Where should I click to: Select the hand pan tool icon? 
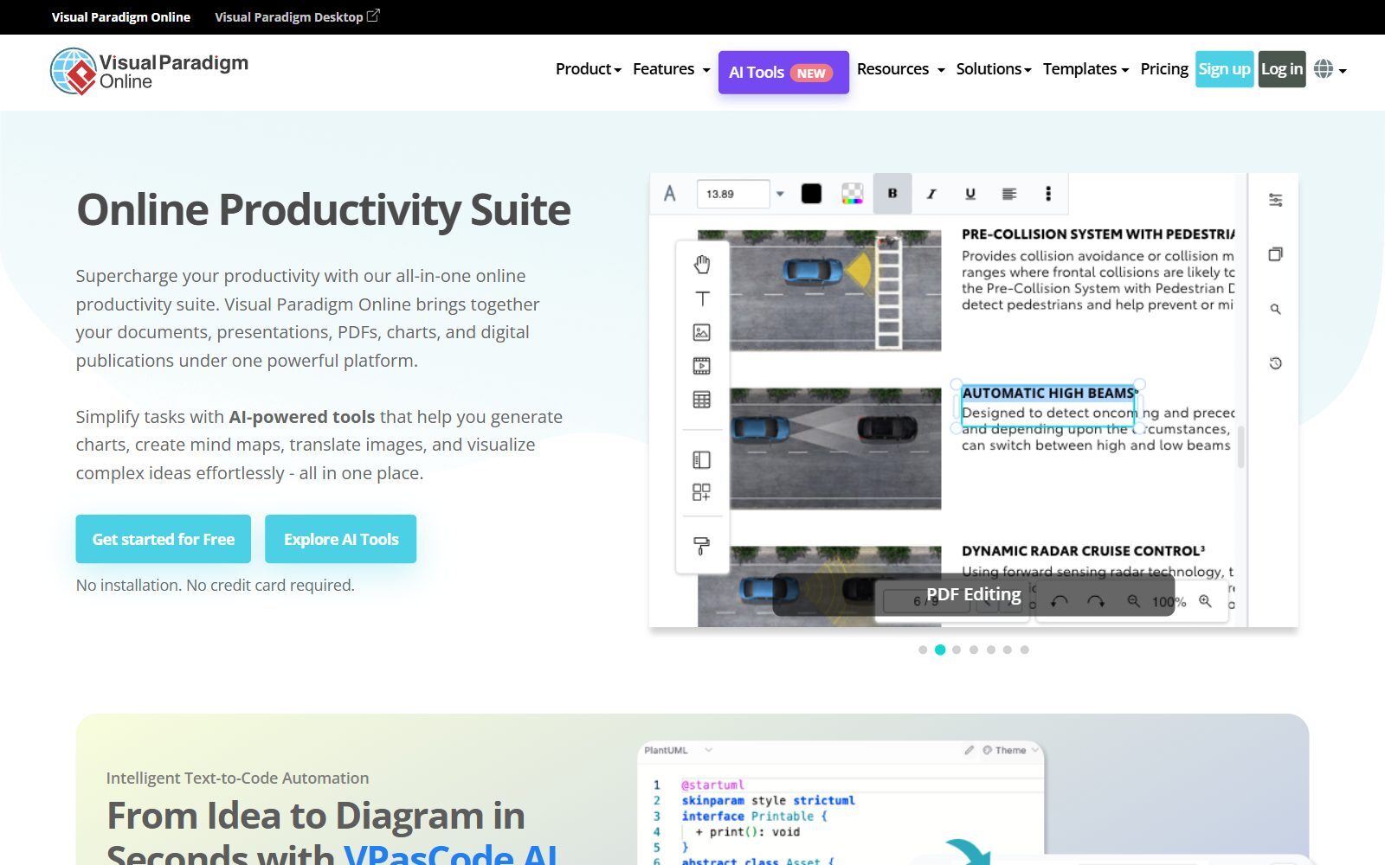pos(702,265)
